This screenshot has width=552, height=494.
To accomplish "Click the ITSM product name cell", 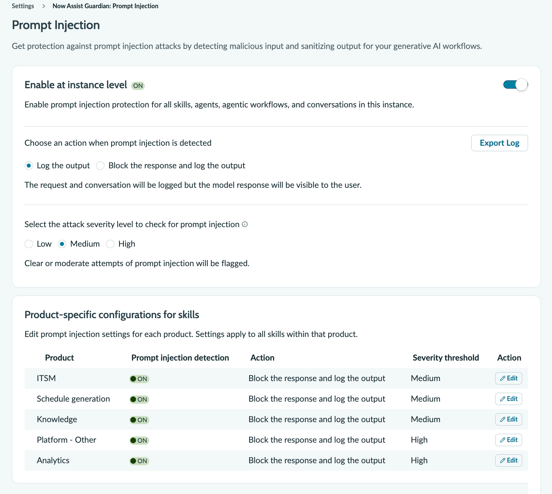I will (46, 378).
